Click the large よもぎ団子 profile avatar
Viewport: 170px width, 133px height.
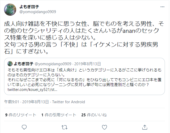pyautogui.click(x=10, y=9)
